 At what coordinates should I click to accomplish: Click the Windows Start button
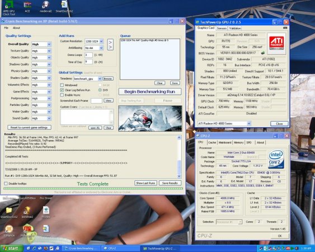coord(12,249)
